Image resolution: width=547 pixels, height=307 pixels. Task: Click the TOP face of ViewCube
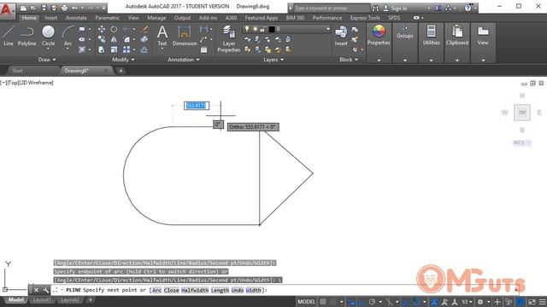[x=522, y=113]
